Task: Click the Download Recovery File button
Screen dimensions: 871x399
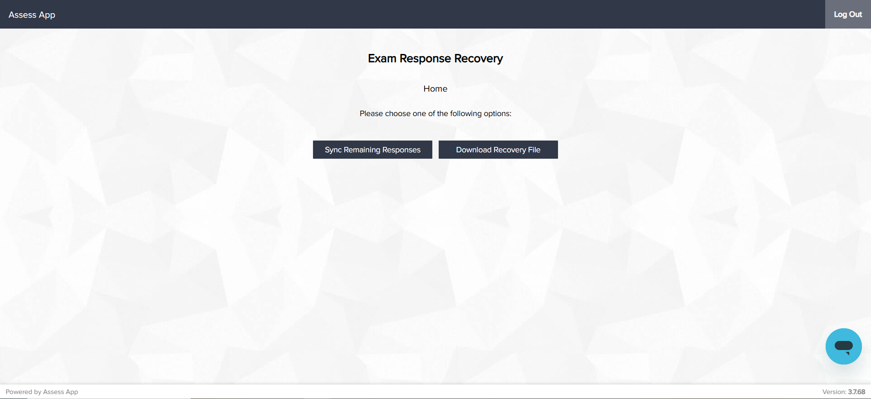Action: click(x=498, y=150)
